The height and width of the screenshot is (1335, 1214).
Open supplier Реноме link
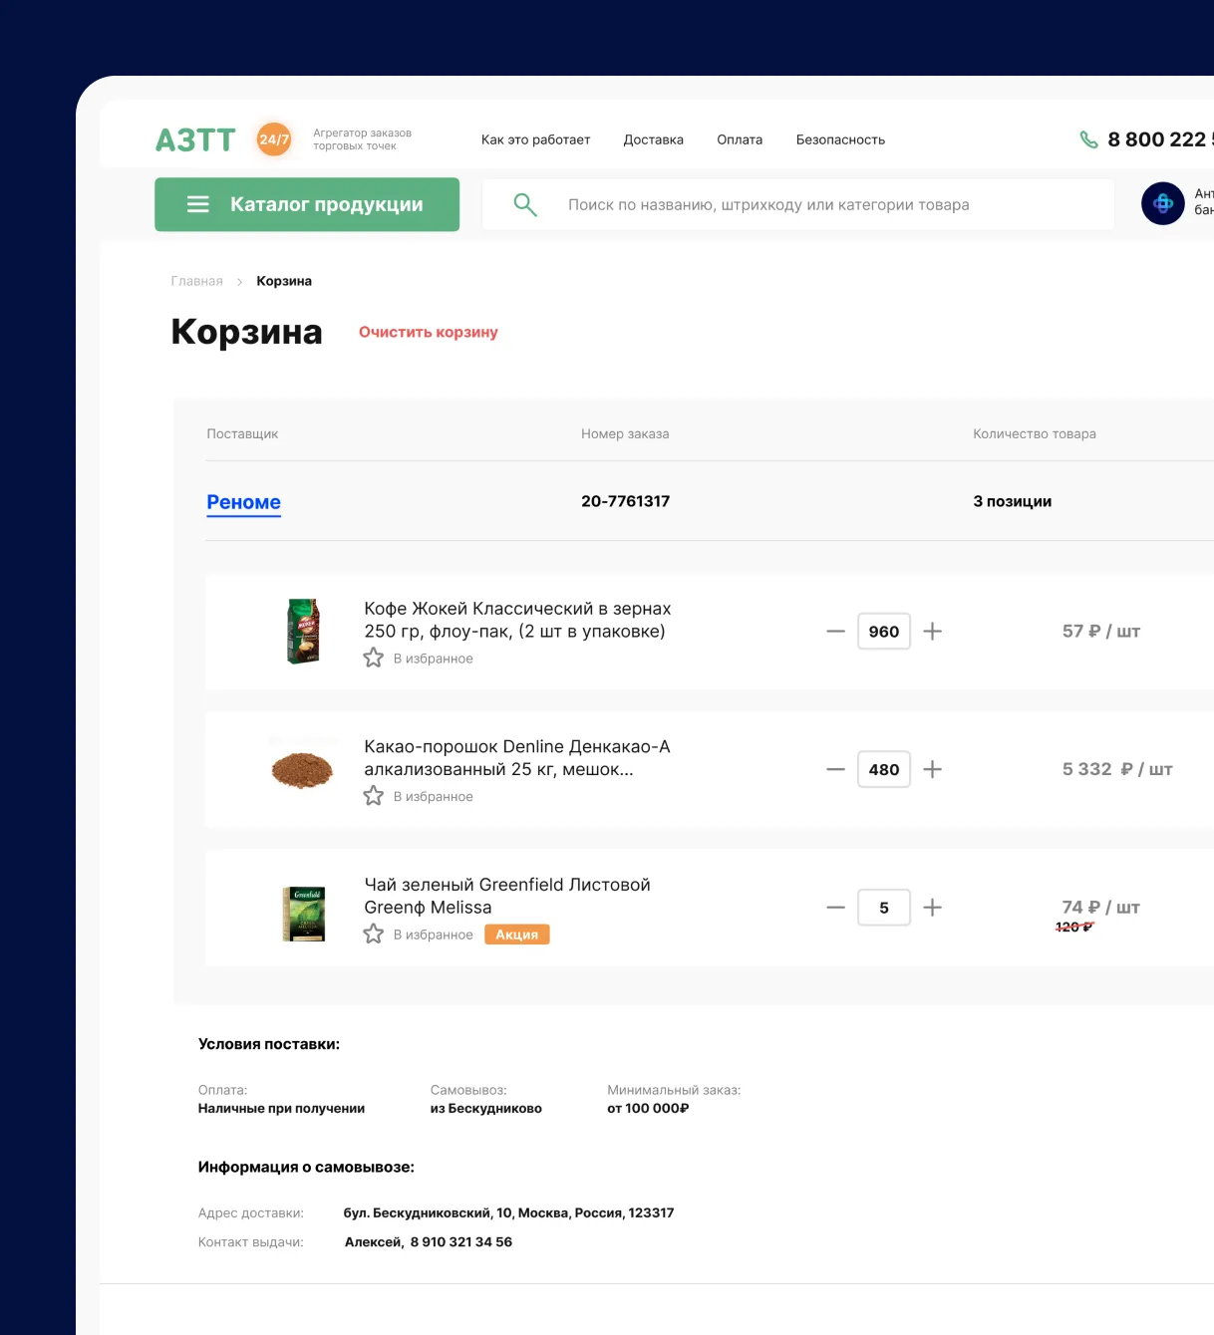coord(243,502)
